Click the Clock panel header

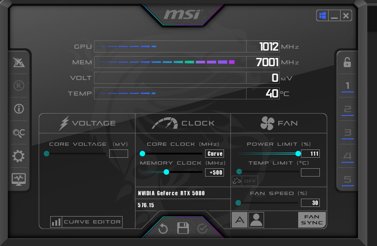[x=183, y=123]
